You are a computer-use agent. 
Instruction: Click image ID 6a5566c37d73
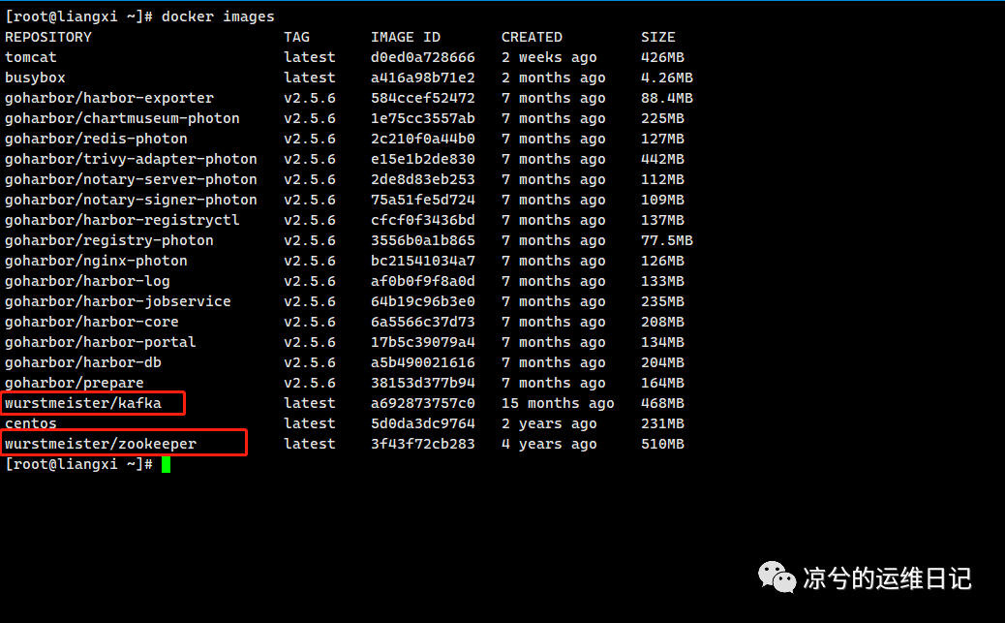click(423, 322)
